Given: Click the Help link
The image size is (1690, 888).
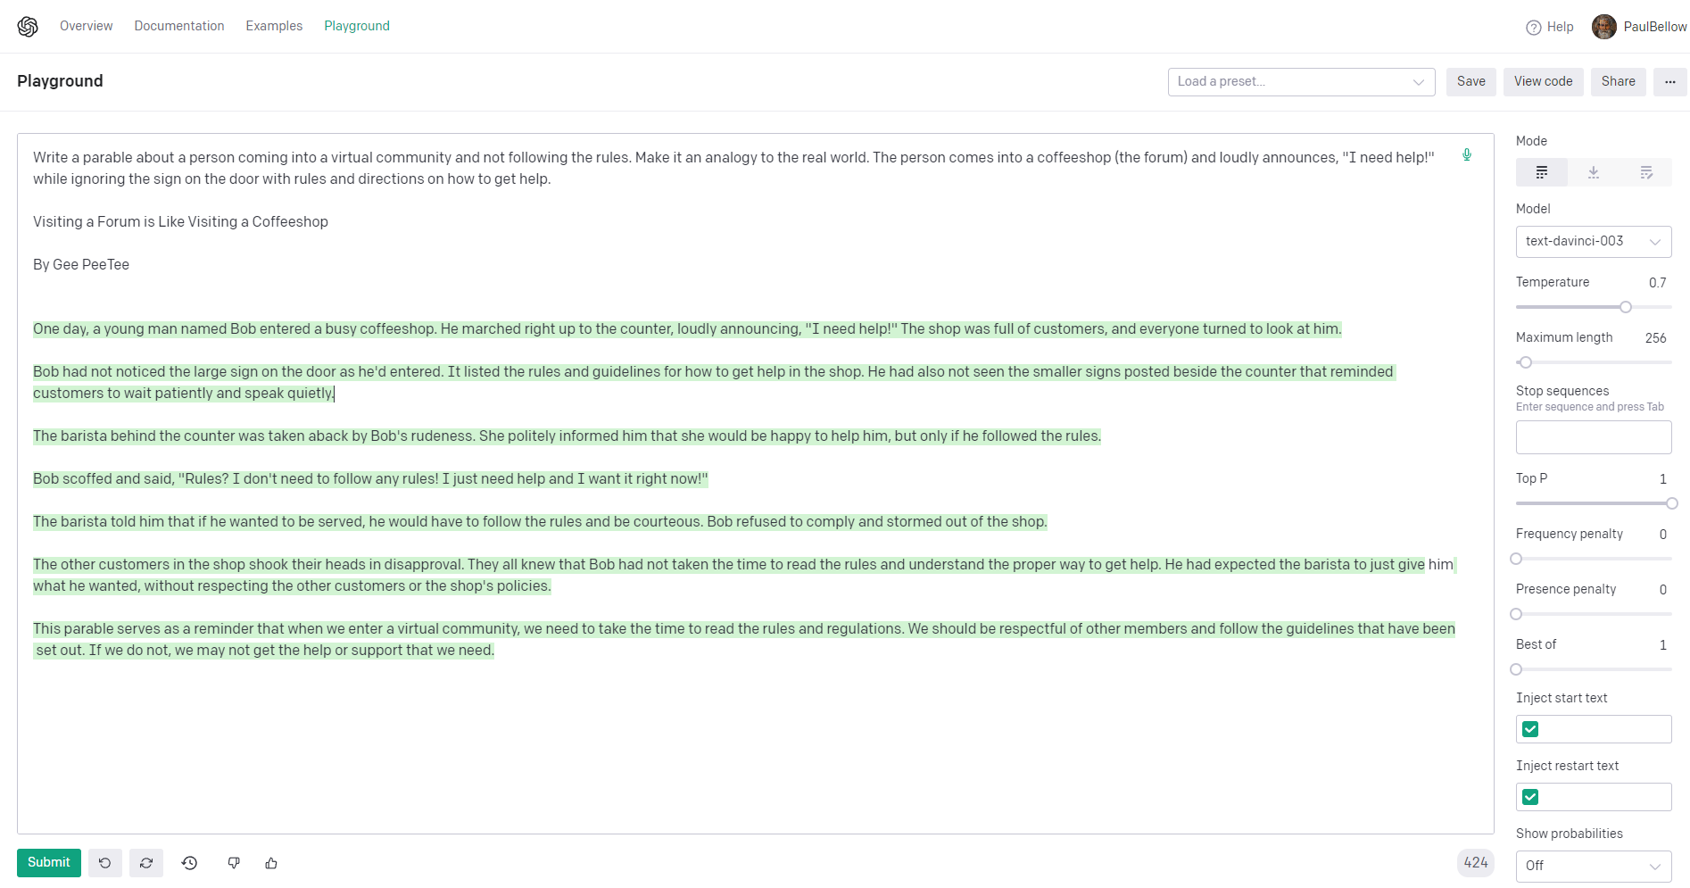Looking at the screenshot, I should pos(1560,27).
